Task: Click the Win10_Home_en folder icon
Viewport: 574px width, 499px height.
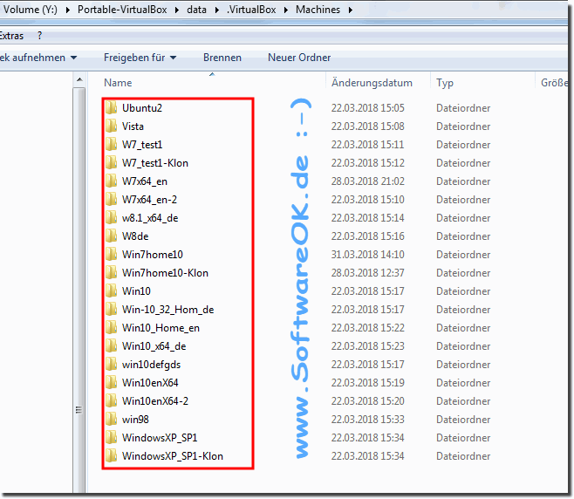Action: (112, 328)
